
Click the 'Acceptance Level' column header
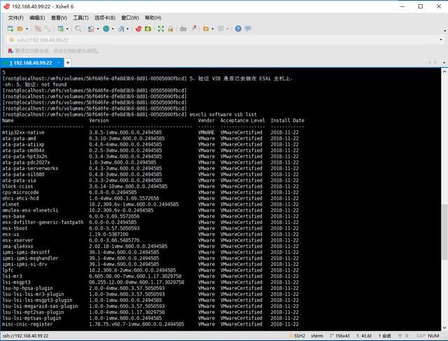coord(243,120)
